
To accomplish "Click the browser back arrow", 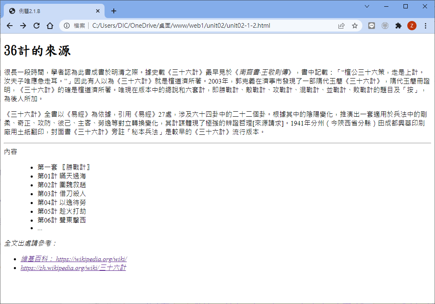I will pos(10,26).
